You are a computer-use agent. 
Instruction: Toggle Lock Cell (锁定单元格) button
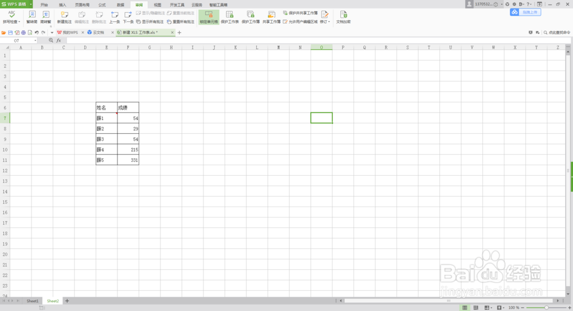pos(209,17)
